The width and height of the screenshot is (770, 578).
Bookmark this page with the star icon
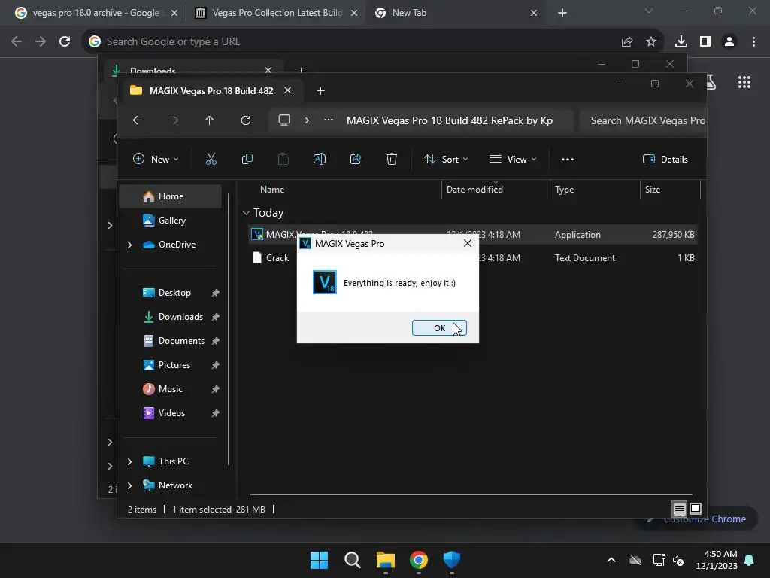(x=650, y=42)
